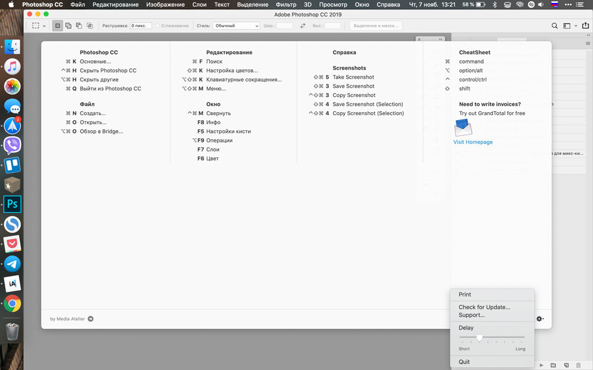Open the Изображение menu
Image resolution: width=593 pixels, height=370 pixels.
pos(165,5)
